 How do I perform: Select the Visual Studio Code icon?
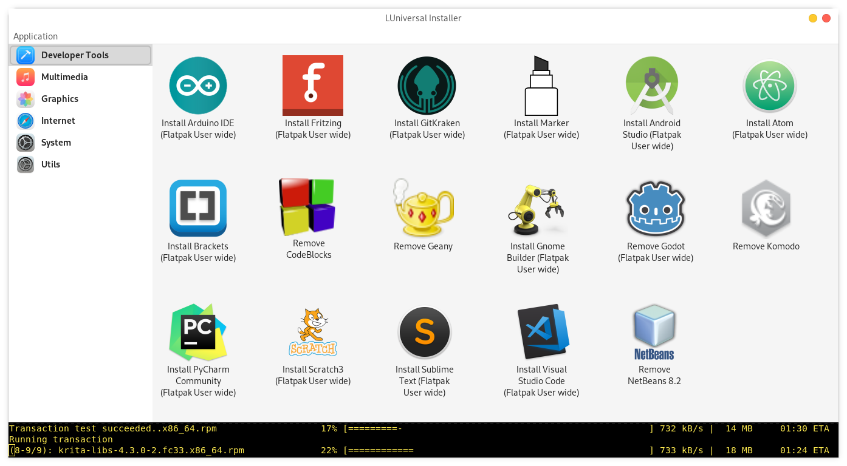(542, 332)
